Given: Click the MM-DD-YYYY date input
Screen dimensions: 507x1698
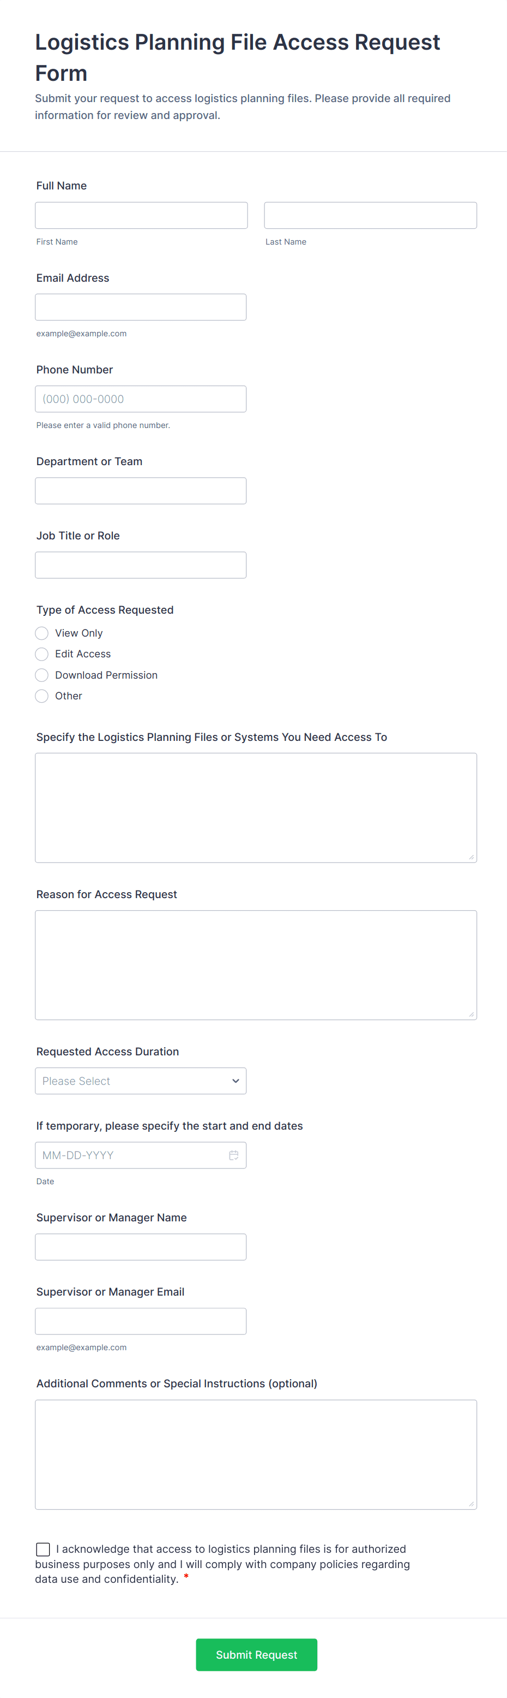Looking at the screenshot, I should [141, 1155].
